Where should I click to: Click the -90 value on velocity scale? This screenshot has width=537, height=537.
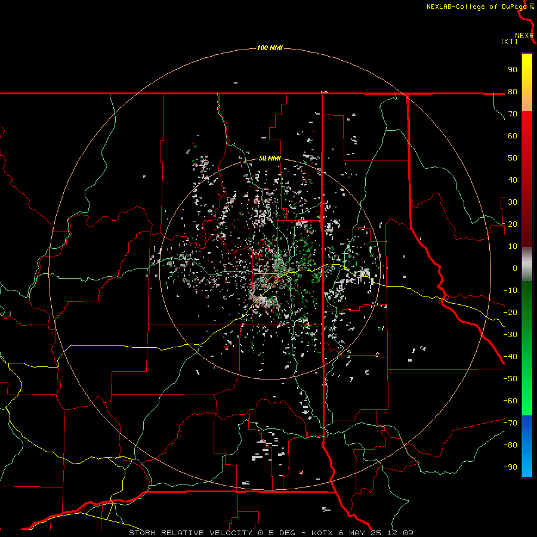click(x=510, y=467)
